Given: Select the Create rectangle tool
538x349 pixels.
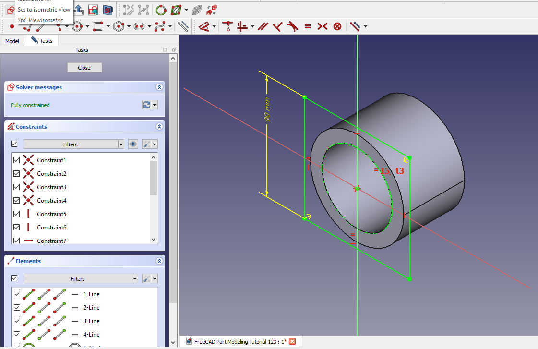Looking at the screenshot, I should tap(98, 26).
